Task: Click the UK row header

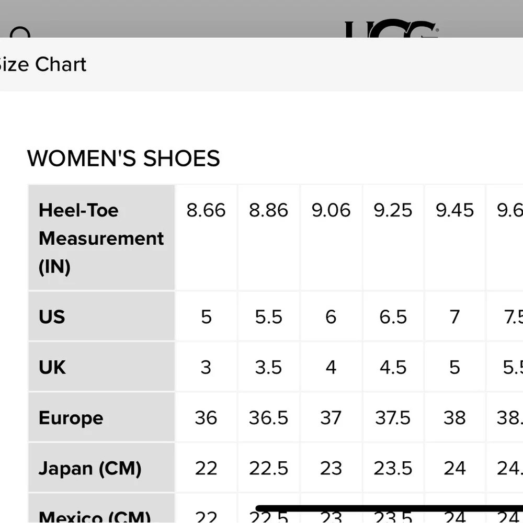Action: pos(101,367)
